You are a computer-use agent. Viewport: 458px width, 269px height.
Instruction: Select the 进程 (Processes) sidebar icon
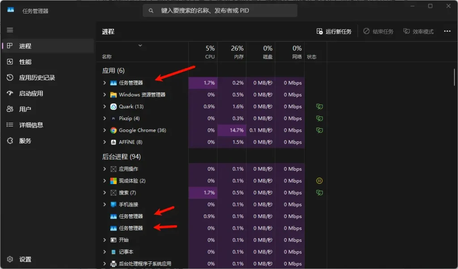coord(9,46)
